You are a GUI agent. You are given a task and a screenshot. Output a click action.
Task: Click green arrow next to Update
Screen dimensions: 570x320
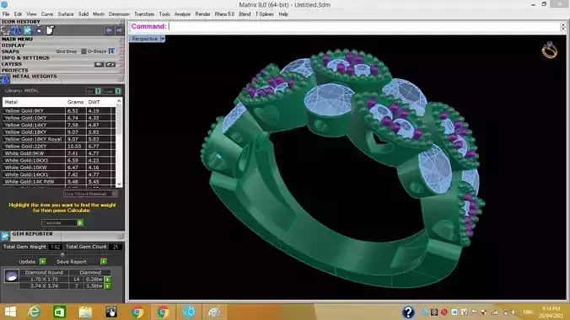pos(42,262)
